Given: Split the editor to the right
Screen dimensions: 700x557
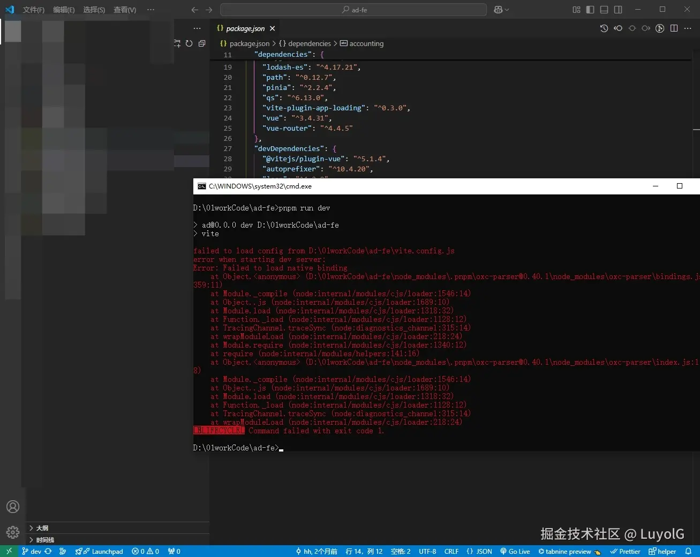Looking at the screenshot, I should click(674, 28).
